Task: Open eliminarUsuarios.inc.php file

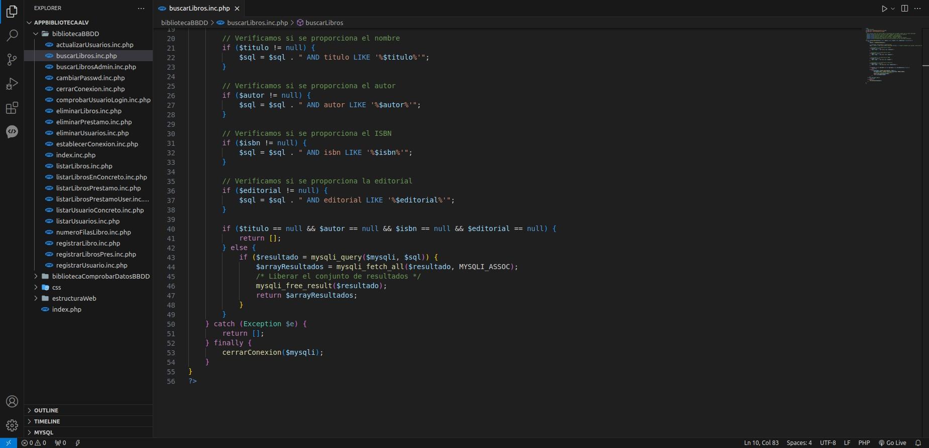Action: (x=88, y=133)
